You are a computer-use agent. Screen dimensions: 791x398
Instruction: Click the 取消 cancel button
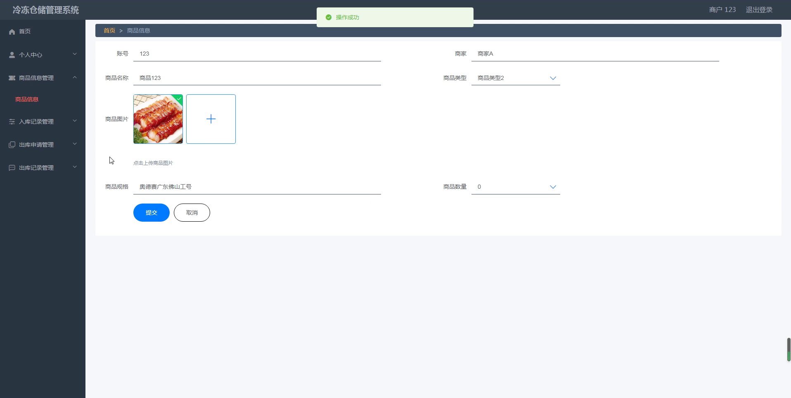coord(192,213)
